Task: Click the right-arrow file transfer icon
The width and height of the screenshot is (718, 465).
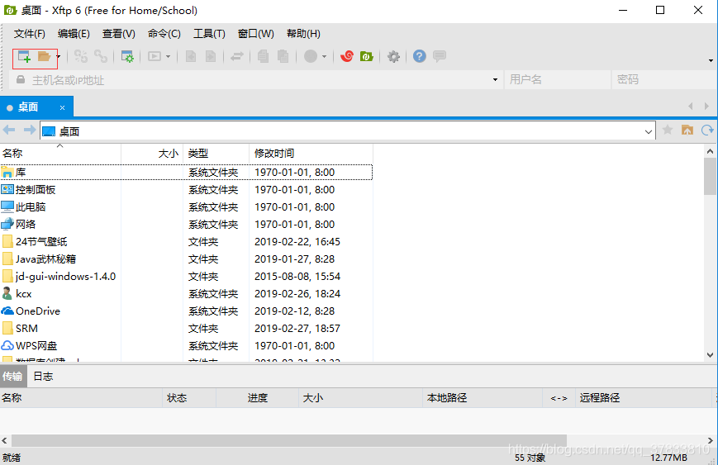Action: tap(210, 56)
